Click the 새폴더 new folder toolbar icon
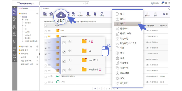Screen dimensions: 182x91 click(x=45, y=14)
